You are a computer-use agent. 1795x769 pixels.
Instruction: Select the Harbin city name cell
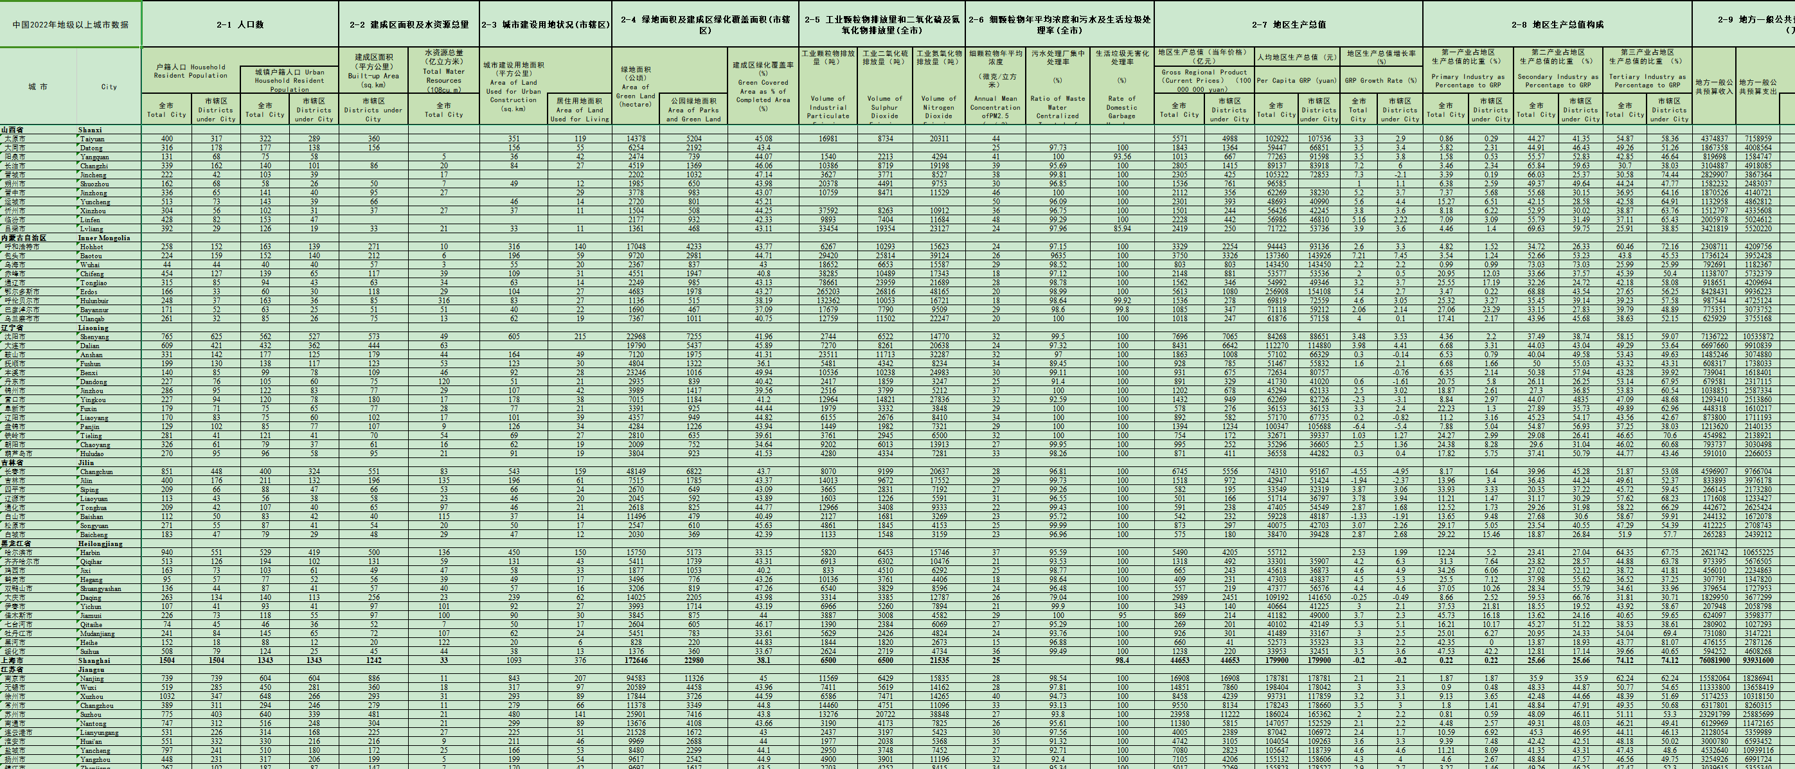(90, 552)
